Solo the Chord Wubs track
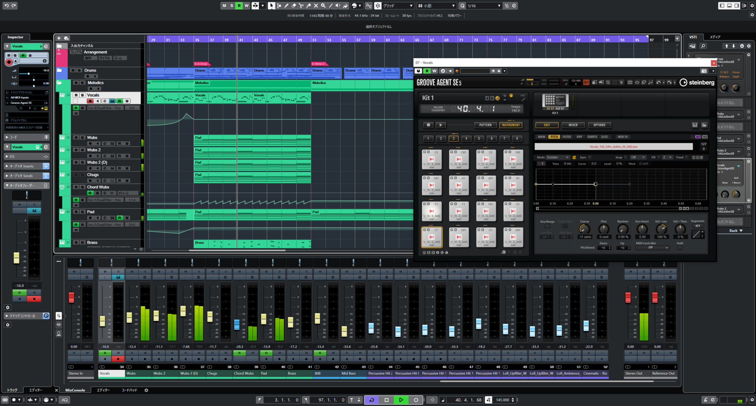The image size is (756, 406). point(82,187)
